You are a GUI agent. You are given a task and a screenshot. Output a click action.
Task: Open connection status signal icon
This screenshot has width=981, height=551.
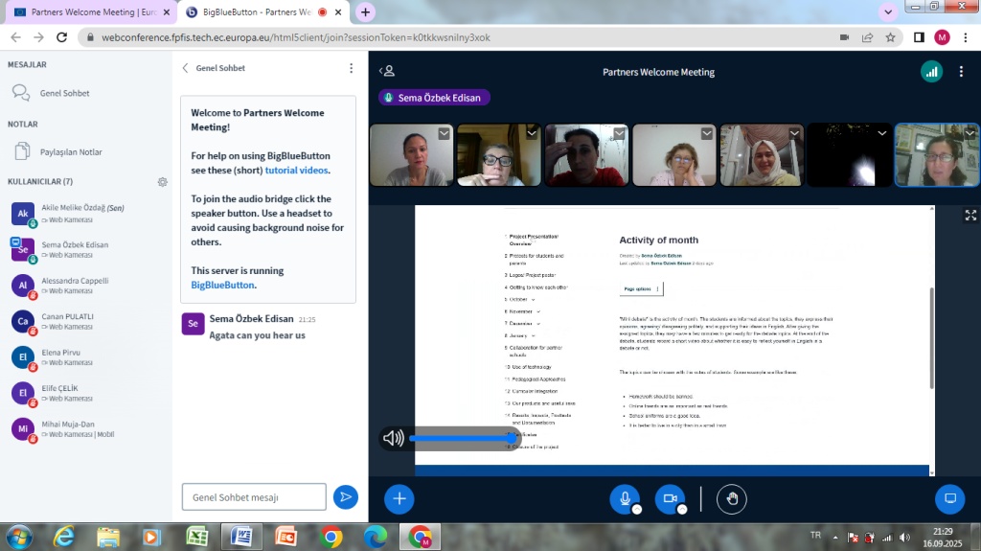pos(930,72)
